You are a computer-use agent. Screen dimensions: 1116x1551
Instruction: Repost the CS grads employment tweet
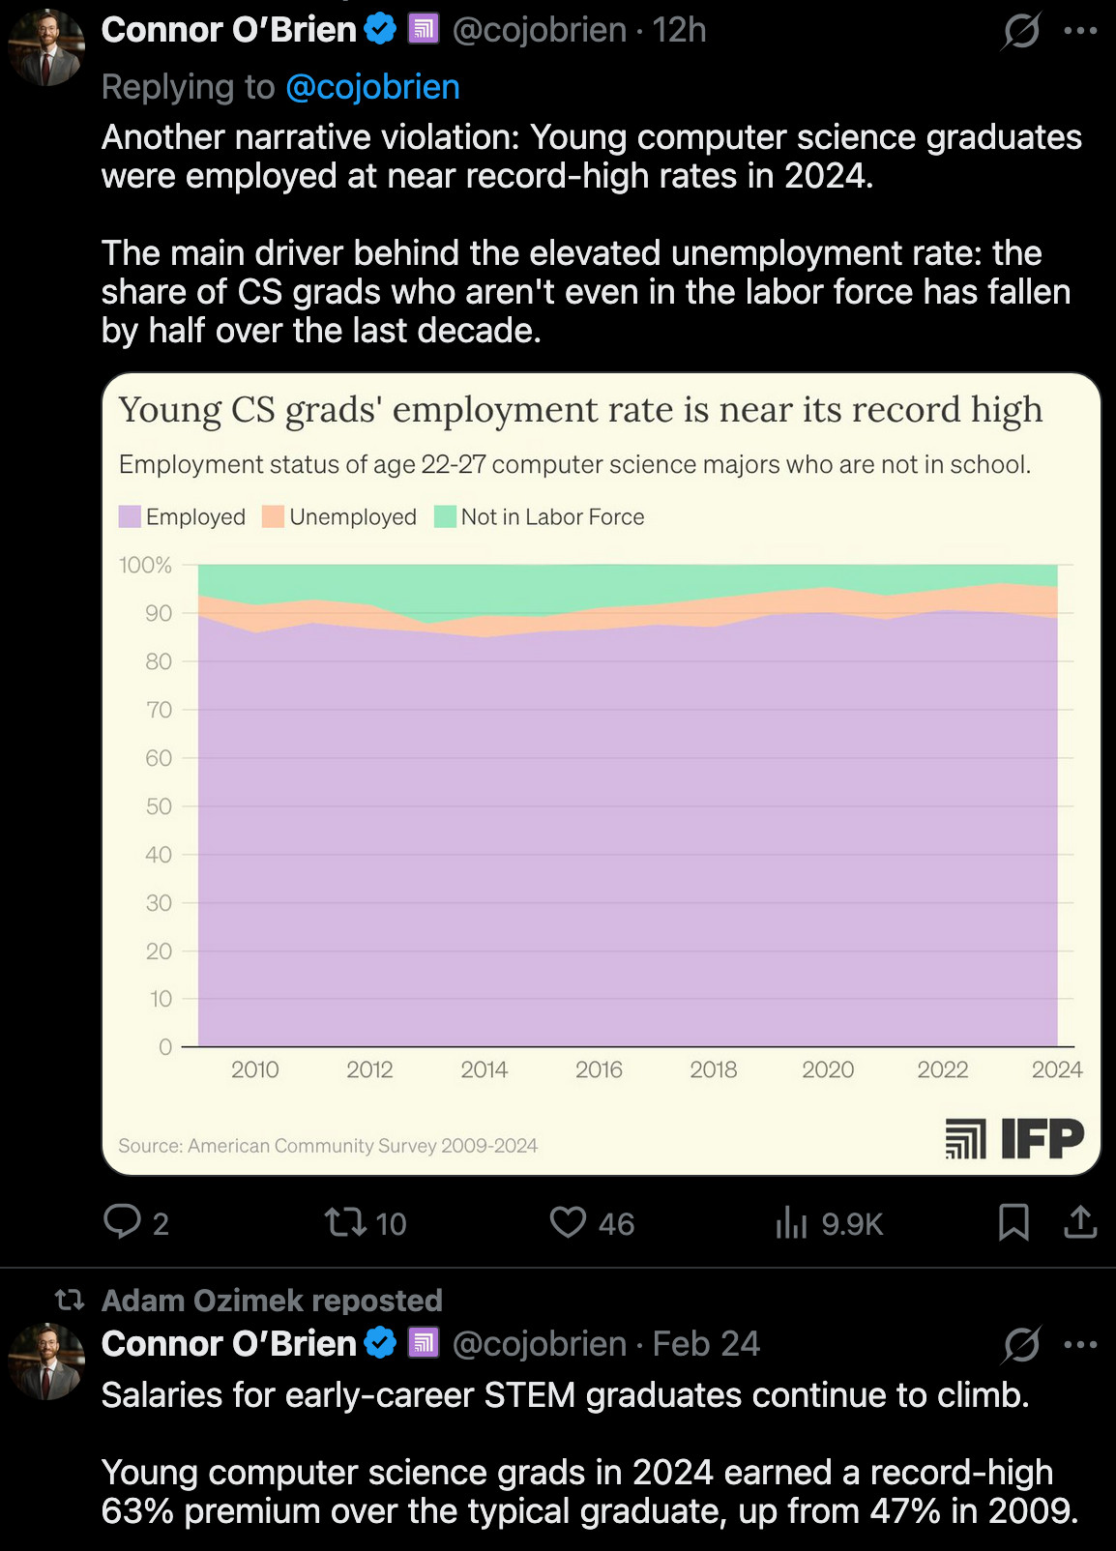click(x=346, y=1222)
